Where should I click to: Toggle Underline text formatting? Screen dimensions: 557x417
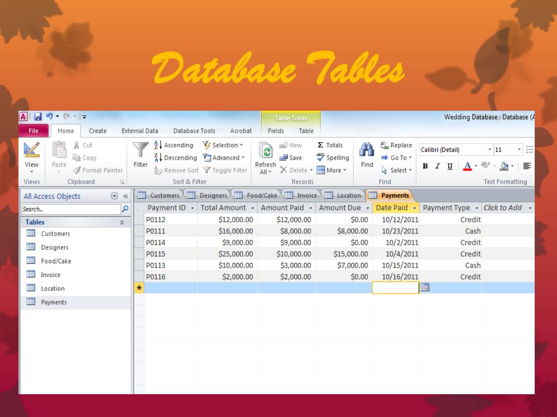450,166
